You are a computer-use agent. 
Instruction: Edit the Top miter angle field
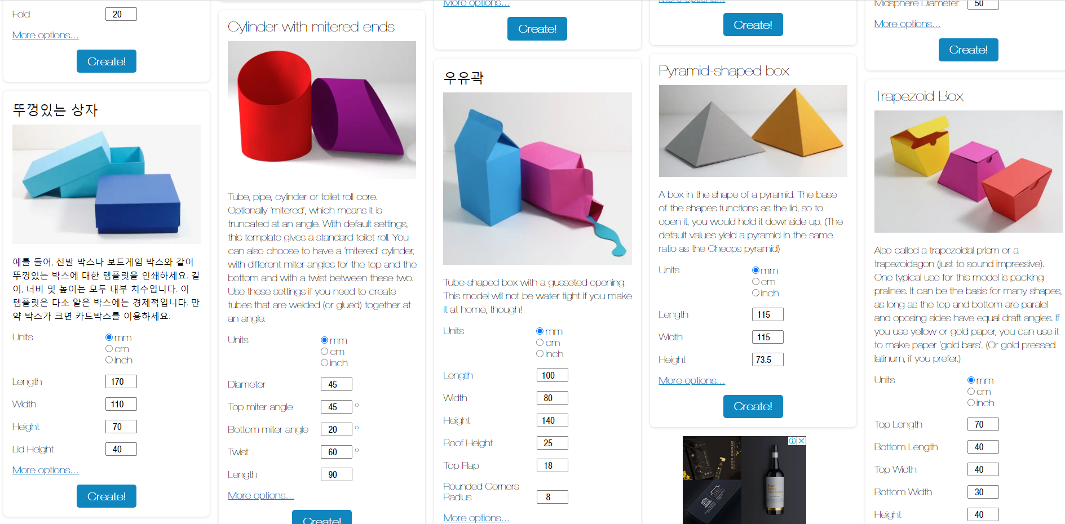pos(337,407)
